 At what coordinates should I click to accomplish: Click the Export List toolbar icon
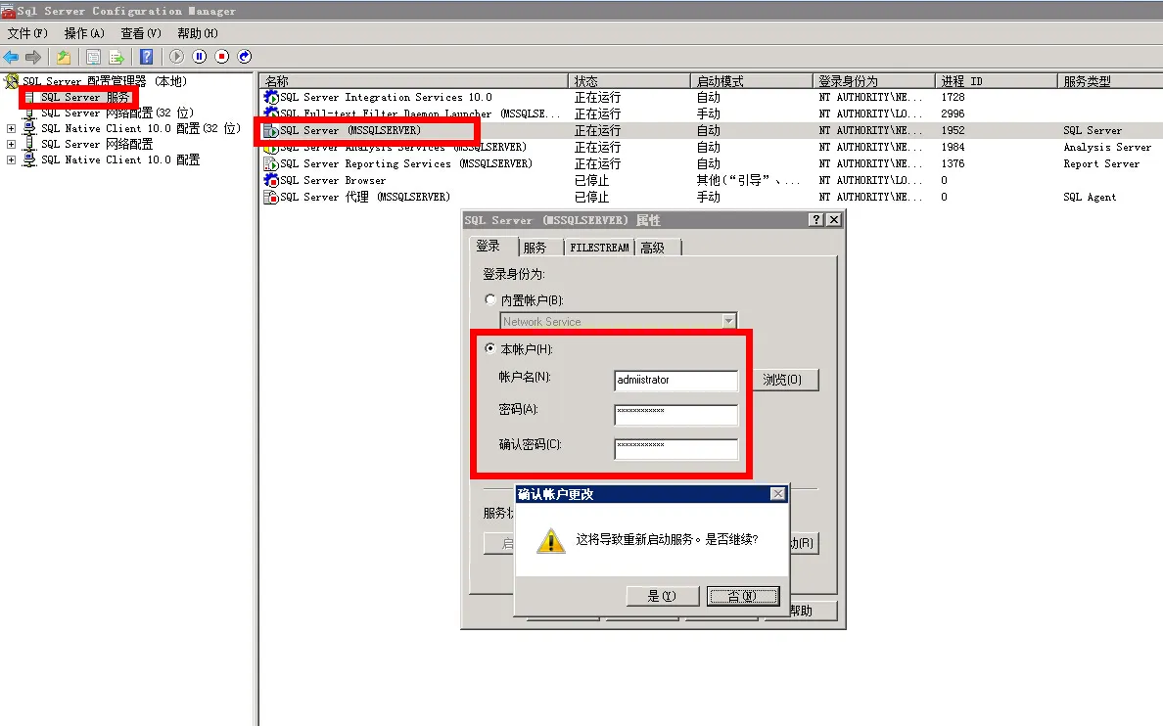click(116, 57)
